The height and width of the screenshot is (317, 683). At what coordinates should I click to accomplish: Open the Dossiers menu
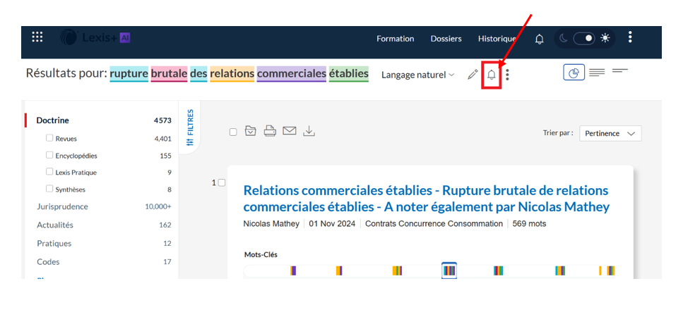[446, 39]
